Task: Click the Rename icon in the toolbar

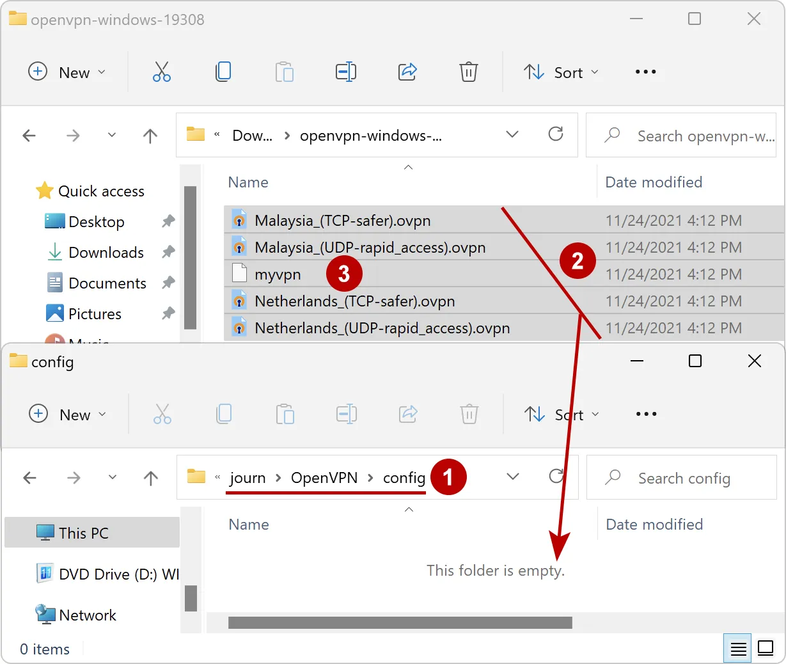Action: coord(346,72)
